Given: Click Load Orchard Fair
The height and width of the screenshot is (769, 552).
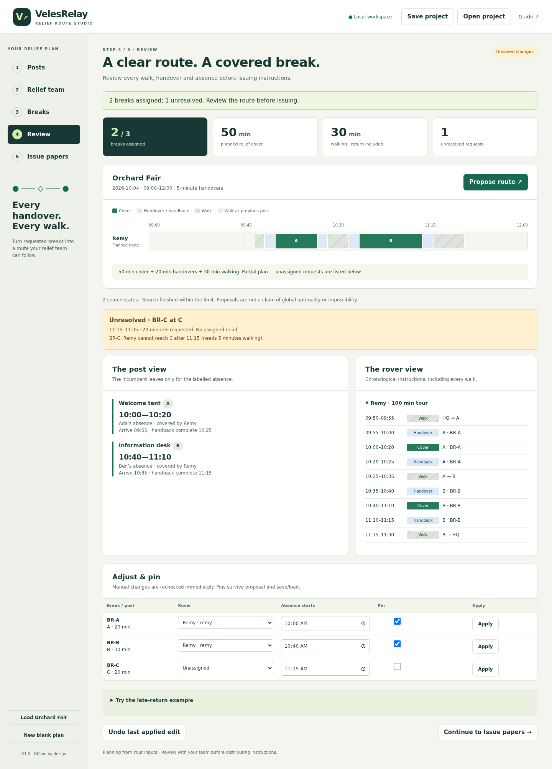Looking at the screenshot, I should 44,718.
